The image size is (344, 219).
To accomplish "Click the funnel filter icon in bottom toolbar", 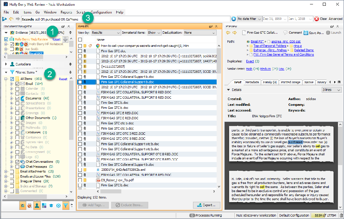I will pos(66,206).
